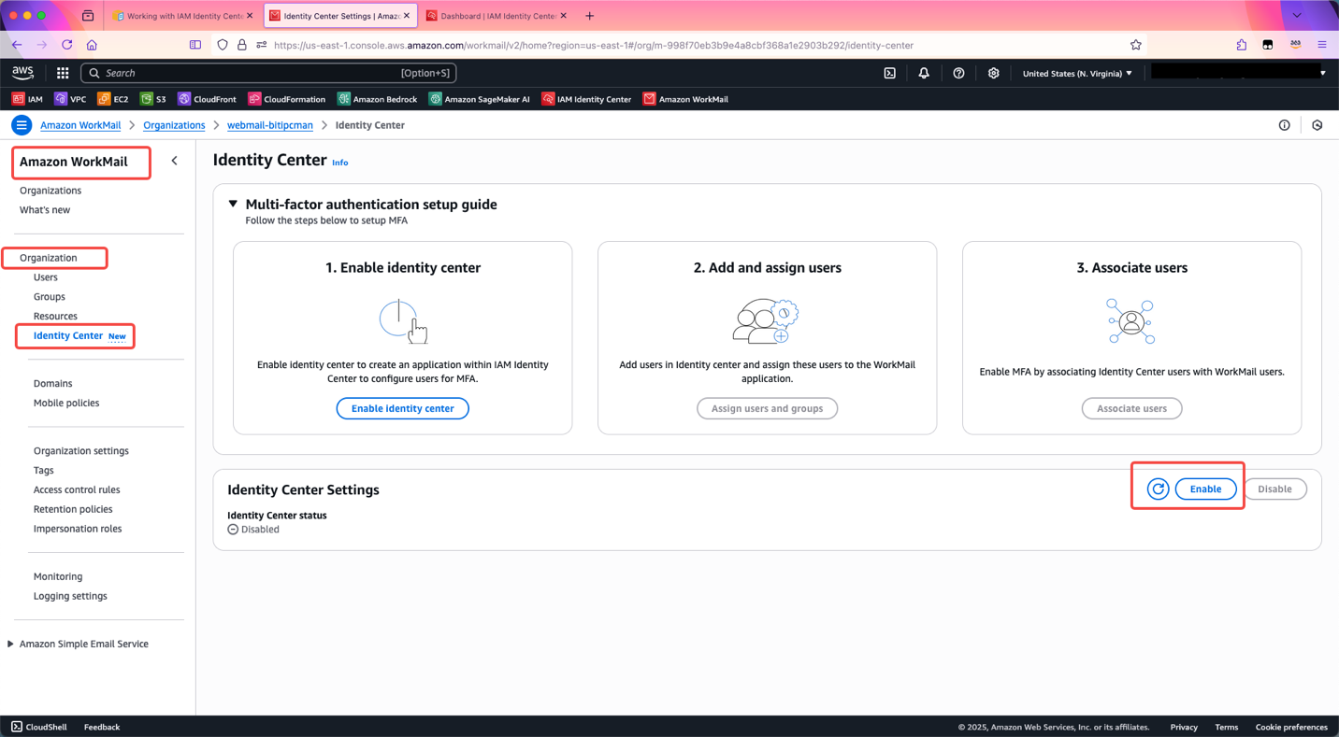Open the CloudFront favorite shortcut
1339x737 pixels.
(x=207, y=99)
